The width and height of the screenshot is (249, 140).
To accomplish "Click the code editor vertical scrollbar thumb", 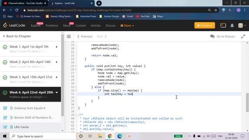I will 247,102.
